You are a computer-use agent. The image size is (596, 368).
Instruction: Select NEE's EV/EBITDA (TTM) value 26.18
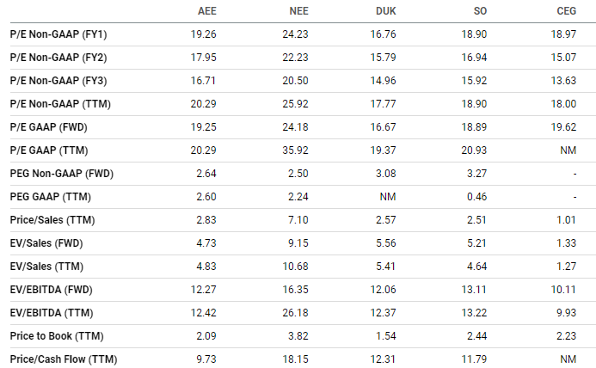click(x=295, y=313)
